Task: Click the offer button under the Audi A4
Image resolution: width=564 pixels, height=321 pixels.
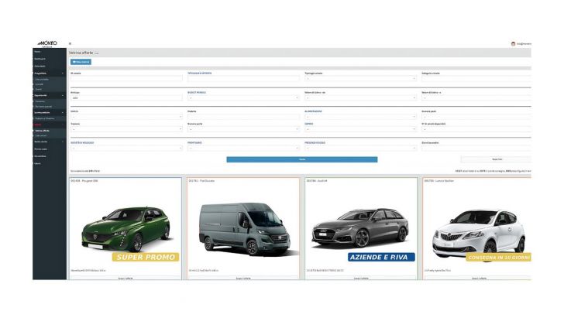Action: pos(361,278)
